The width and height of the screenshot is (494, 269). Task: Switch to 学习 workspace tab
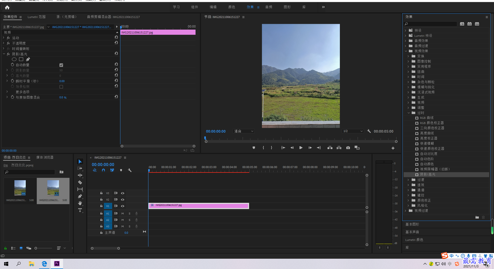(176, 7)
